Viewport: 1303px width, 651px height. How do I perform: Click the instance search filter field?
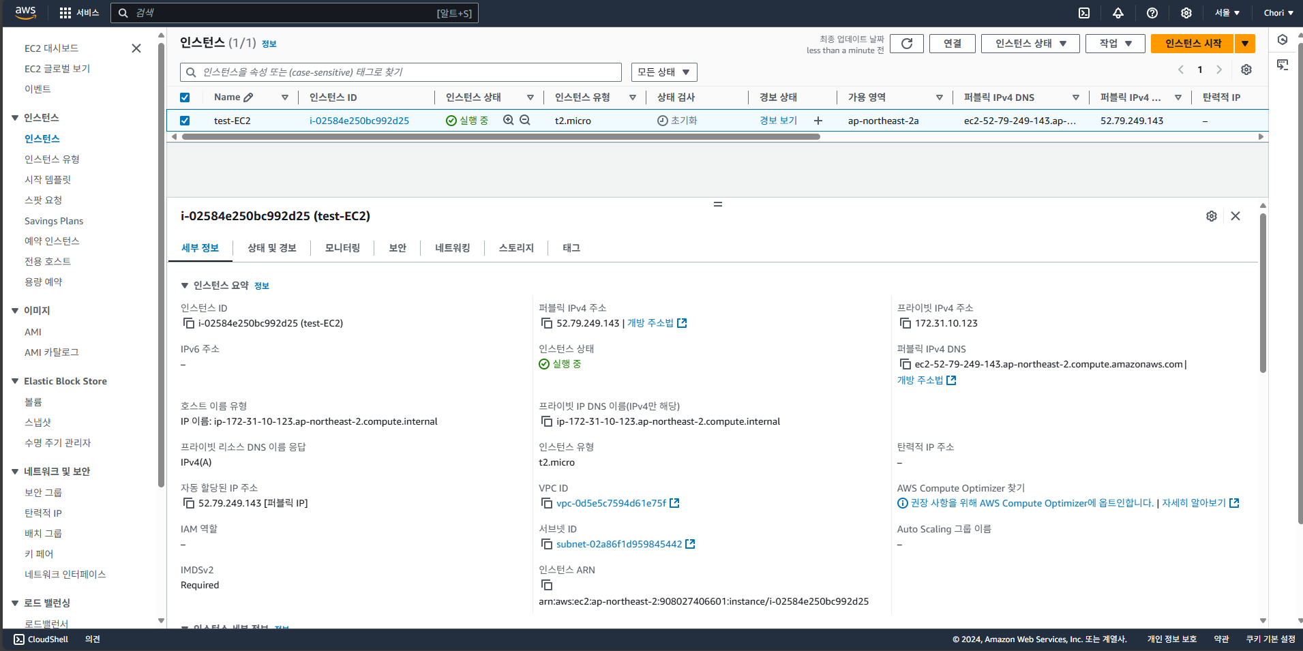point(401,72)
